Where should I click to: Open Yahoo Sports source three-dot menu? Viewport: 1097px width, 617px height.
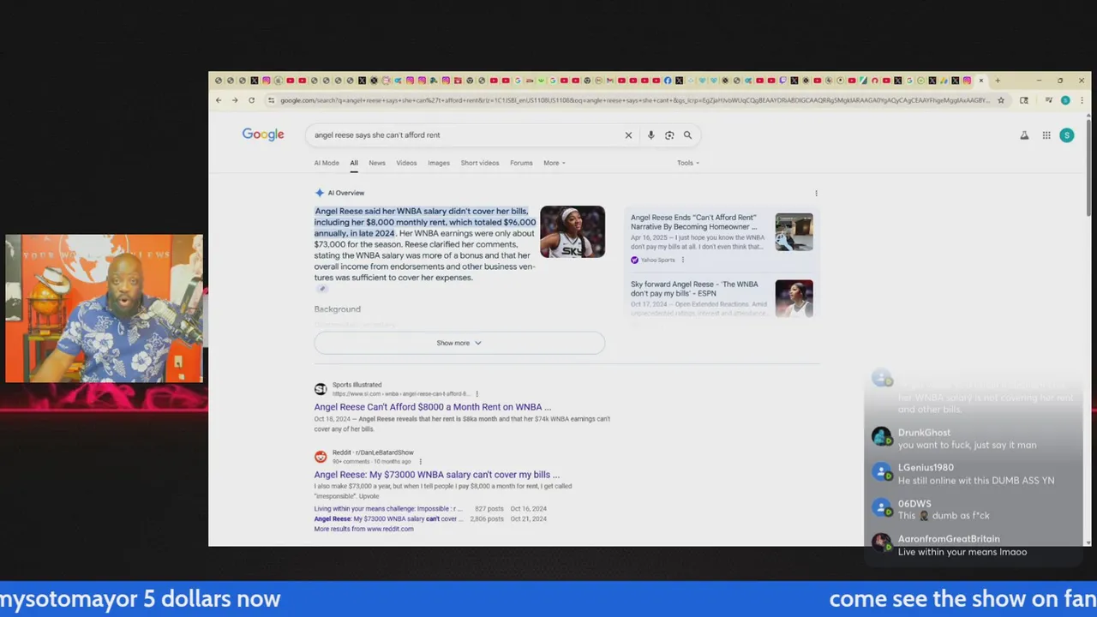(682, 260)
